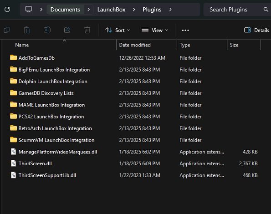Click the 2,767 KB size value

click(248, 163)
